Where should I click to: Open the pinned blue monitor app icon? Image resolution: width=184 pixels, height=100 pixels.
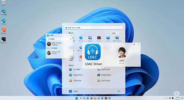click(x=90, y=38)
